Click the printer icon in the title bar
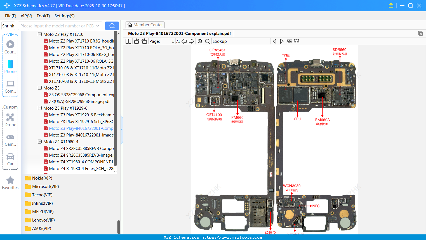This screenshot has width=426, height=240. (391, 5)
